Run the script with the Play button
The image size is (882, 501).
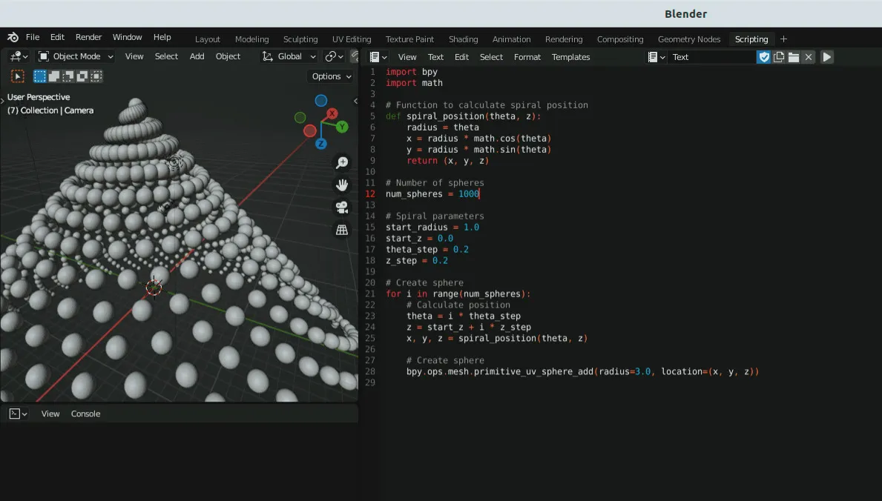tap(826, 56)
